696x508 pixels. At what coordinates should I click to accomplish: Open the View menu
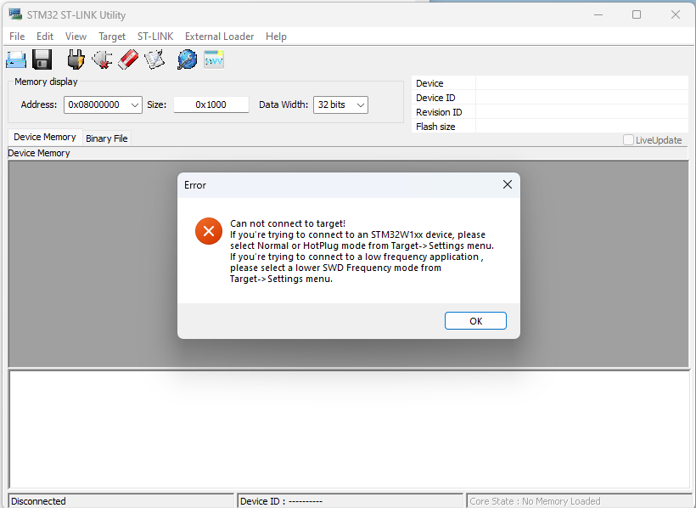point(76,37)
